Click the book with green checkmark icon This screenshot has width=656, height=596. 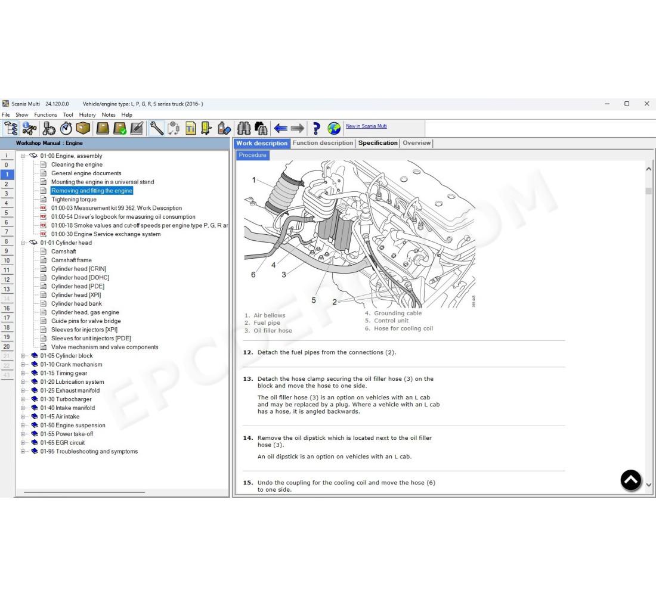pyautogui.click(x=120, y=128)
